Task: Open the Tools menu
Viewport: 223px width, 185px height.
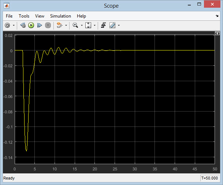Action: [24, 16]
